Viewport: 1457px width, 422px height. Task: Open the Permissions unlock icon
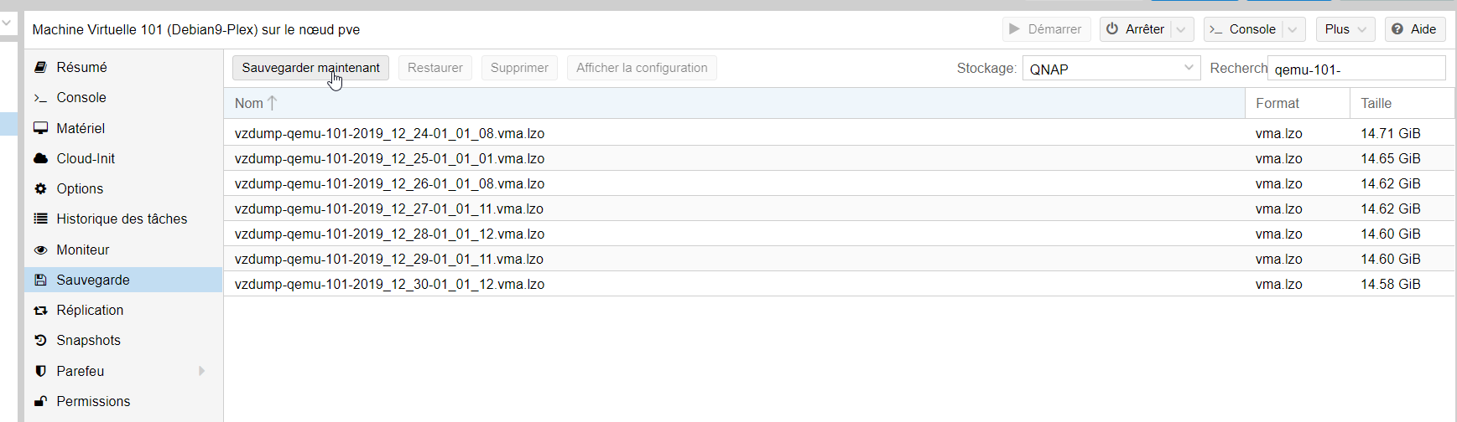click(x=40, y=401)
